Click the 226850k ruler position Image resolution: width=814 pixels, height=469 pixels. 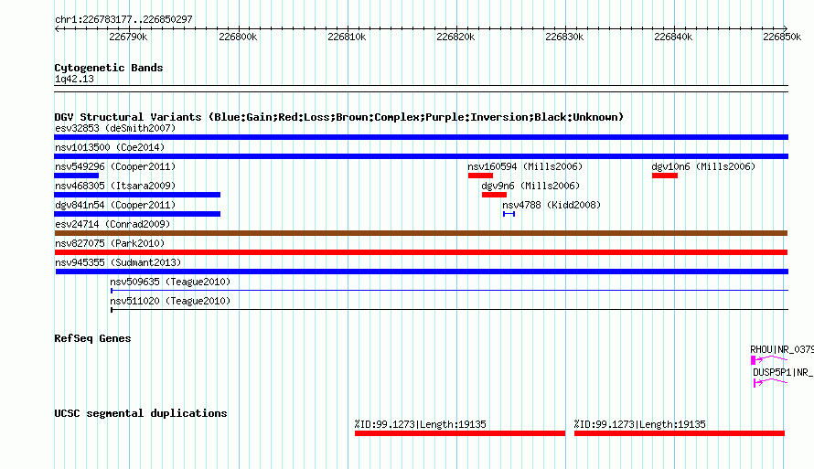tap(782, 37)
